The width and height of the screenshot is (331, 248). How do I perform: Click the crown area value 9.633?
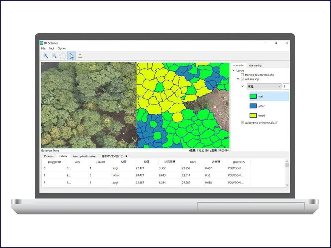click(x=162, y=175)
